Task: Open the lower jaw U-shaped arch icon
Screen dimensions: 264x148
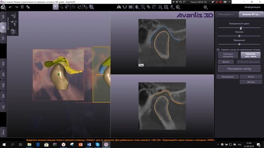Action: point(125,7)
